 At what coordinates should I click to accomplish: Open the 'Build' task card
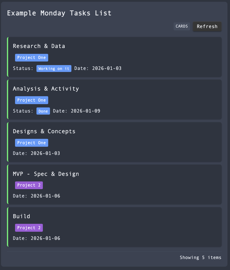tap(115, 216)
